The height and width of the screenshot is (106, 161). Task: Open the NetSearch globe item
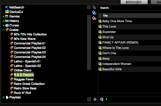click(15, 7)
